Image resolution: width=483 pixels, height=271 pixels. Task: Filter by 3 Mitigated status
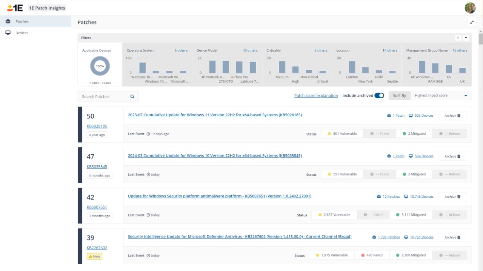(x=414, y=174)
